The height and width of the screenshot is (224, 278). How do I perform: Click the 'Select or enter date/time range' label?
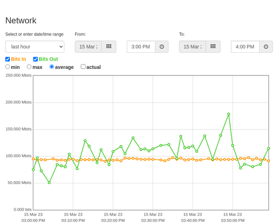pos(34,34)
